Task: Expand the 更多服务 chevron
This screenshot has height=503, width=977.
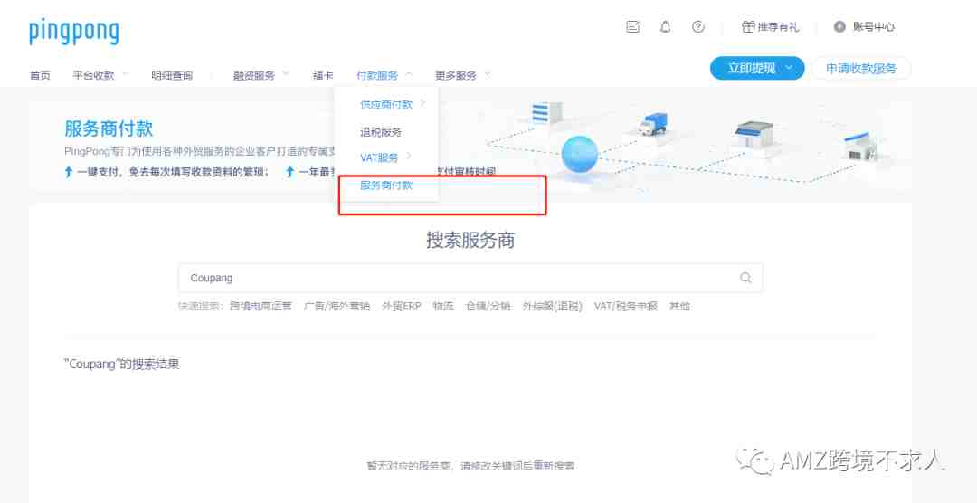Action: 488,74
